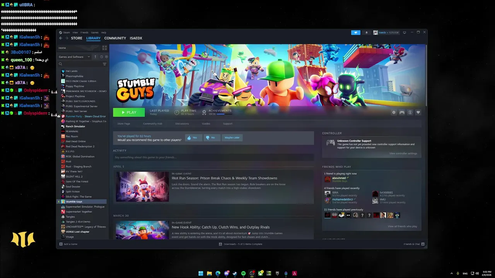Viewport: 495px width, 278px height.
Task: Enter Big Picture mode monitor icon
Action: pos(405,32)
